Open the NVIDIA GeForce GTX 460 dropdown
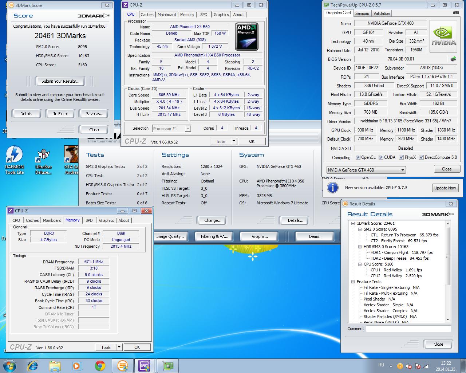 pyautogui.click(x=366, y=170)
